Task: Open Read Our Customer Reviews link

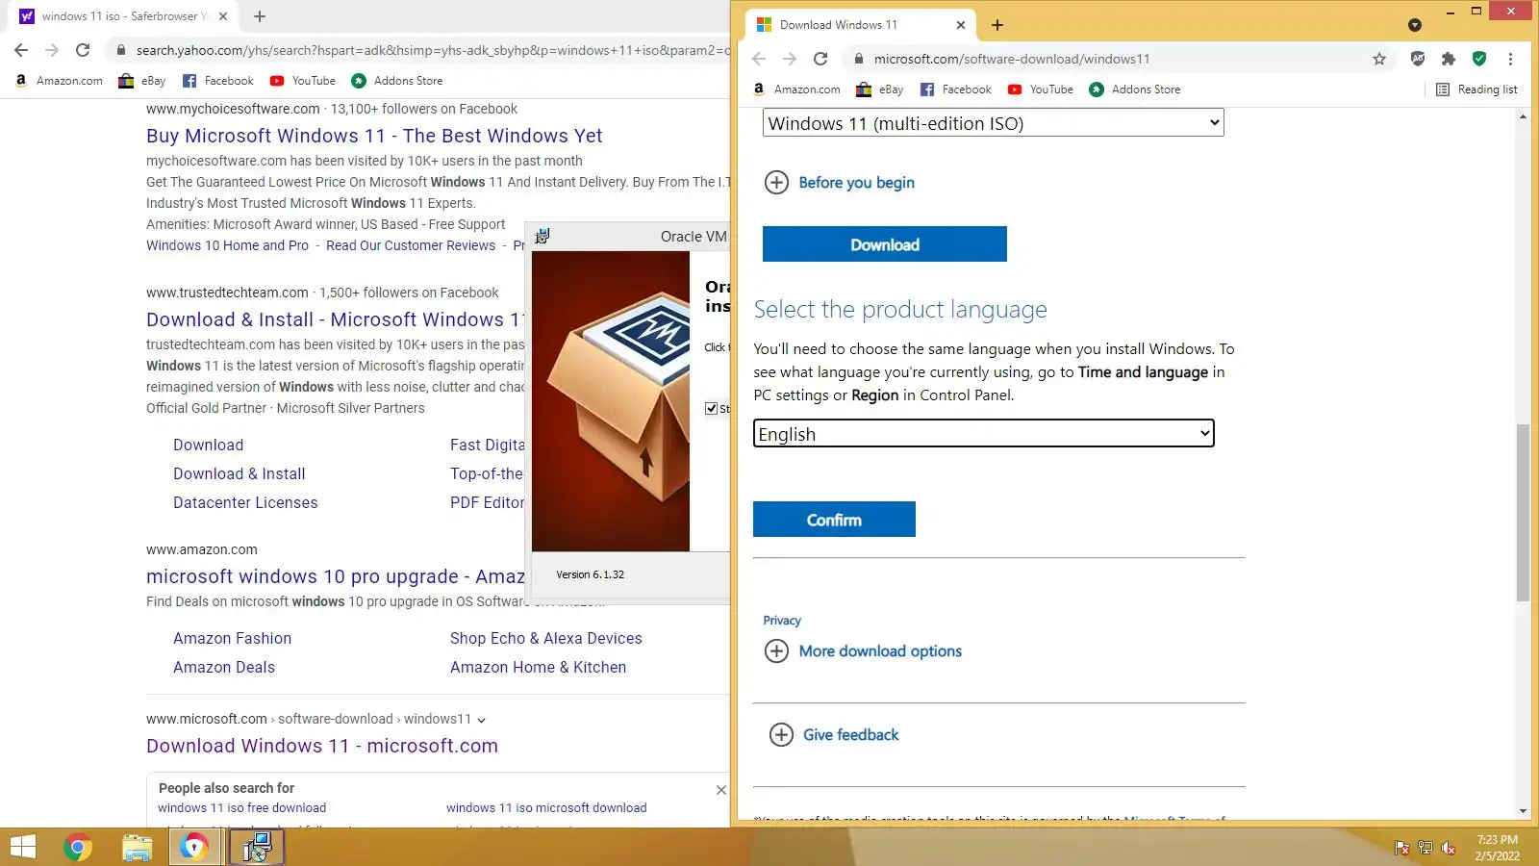Action: click(411, 245)
